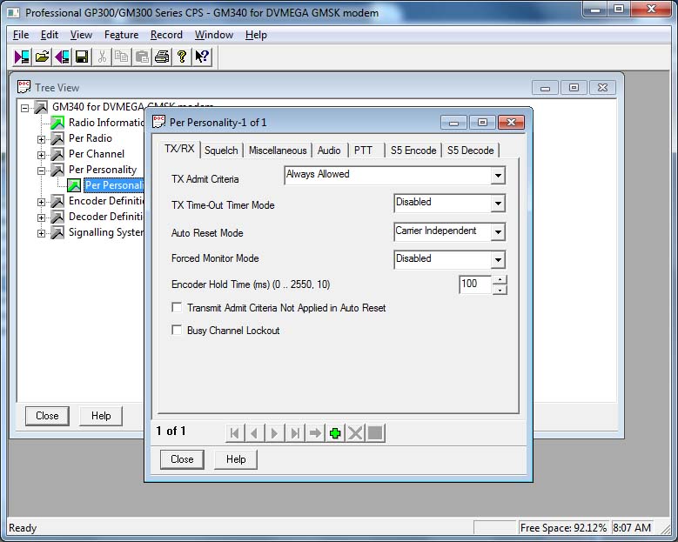Select Per Channel in the tree
Viewport: 678px width, 542px height.
coord(97,154)
